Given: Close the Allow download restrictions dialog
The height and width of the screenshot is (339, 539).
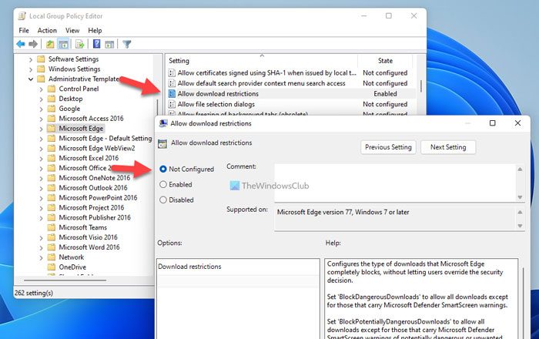Looking at the screenshot, I should (x=517, y=123).
